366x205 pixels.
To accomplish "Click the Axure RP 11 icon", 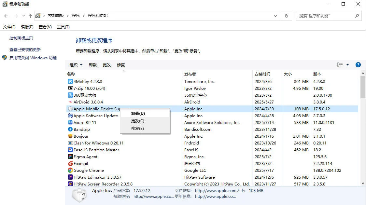I will click(x=70, y=122).
